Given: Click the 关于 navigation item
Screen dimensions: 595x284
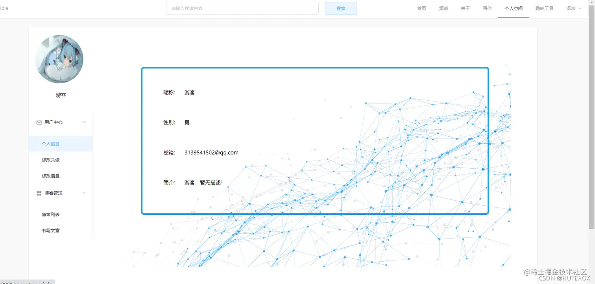Looking at the screenshot, I should 465,8.
